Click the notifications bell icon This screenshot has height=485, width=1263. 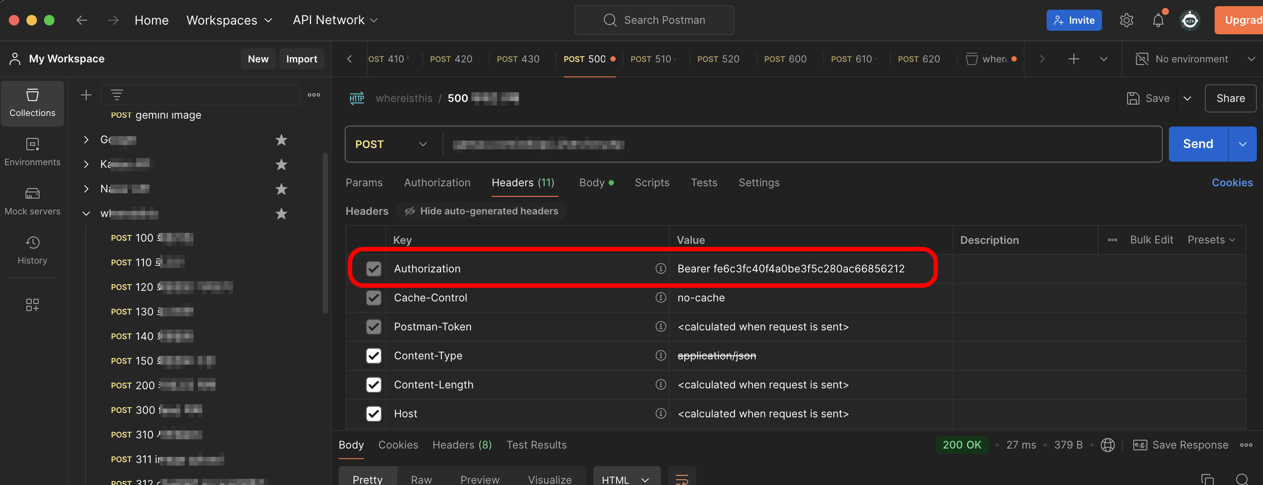[x=1157, y=20]
